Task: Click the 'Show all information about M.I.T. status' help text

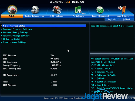Action: (x=112, y=26)
